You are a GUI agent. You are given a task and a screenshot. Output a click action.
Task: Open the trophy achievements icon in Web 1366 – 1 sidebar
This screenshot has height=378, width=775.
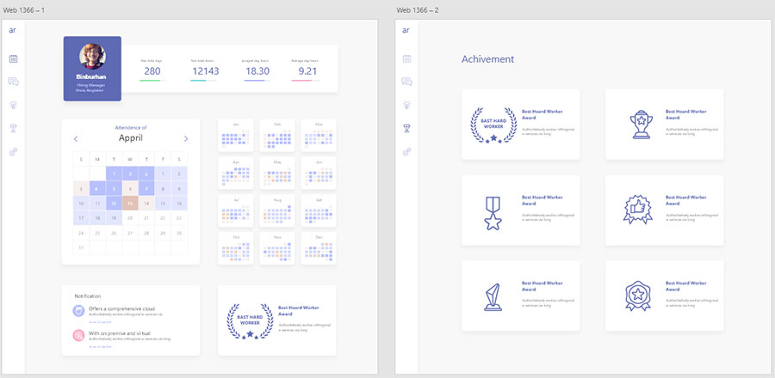[x=13, y=128]
